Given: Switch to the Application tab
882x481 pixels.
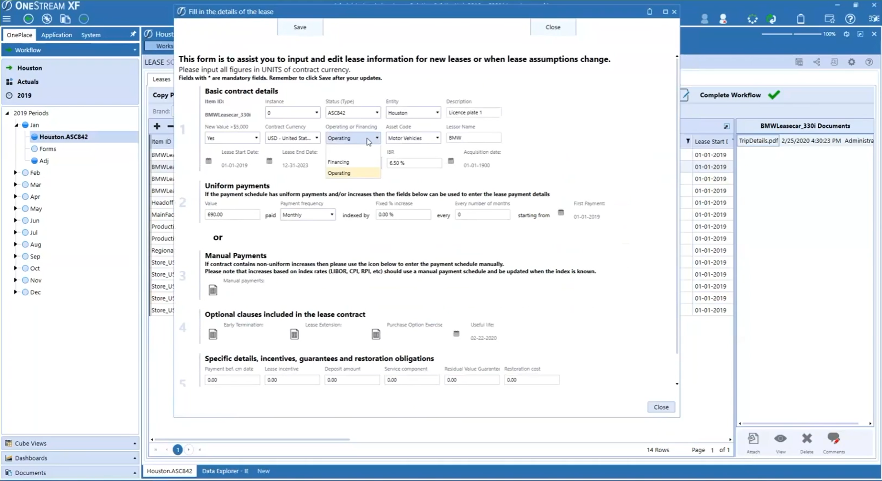Looking at the screenshot, I should pos(56,35).
